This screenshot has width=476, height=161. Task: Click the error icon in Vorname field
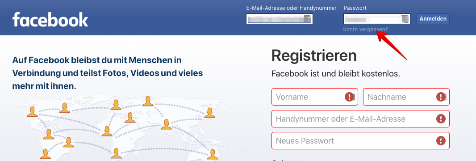[x=350, y=97]
